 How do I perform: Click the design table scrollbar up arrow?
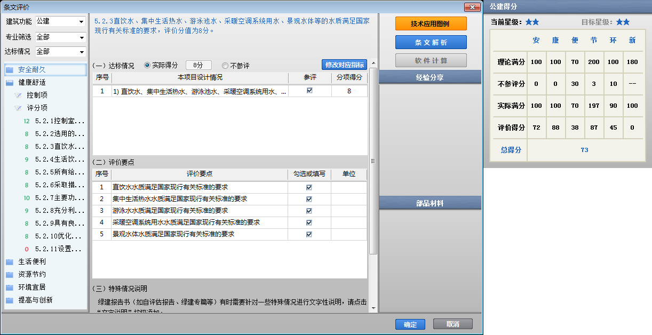pos(373,63)
